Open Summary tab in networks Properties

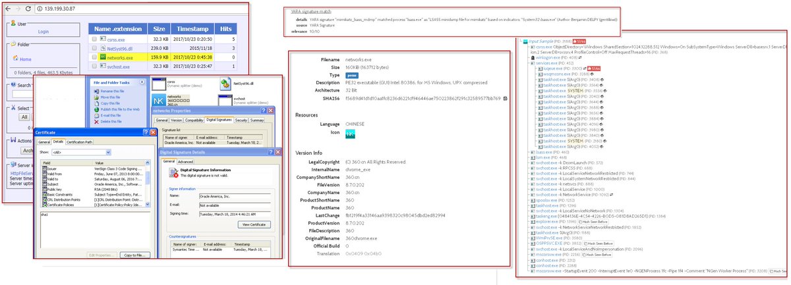(x=257, y=120)
